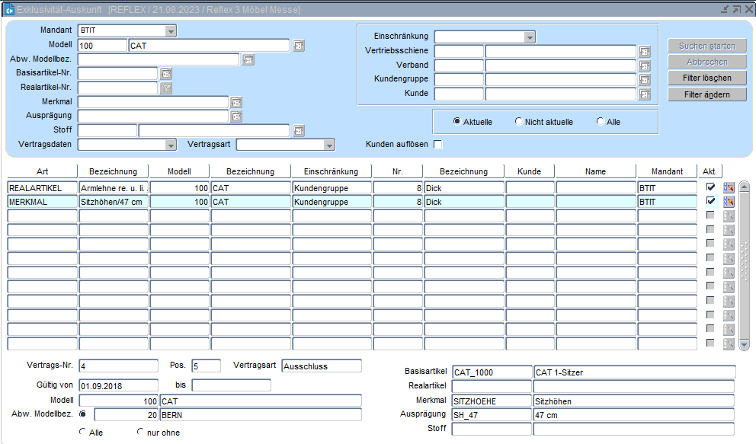Open the Kundengruppe lookup icon

[x=645, y=80]
